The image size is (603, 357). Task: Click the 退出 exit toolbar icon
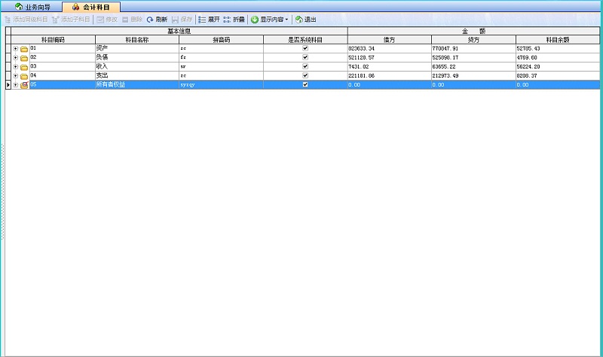click(x=299, y=19)
